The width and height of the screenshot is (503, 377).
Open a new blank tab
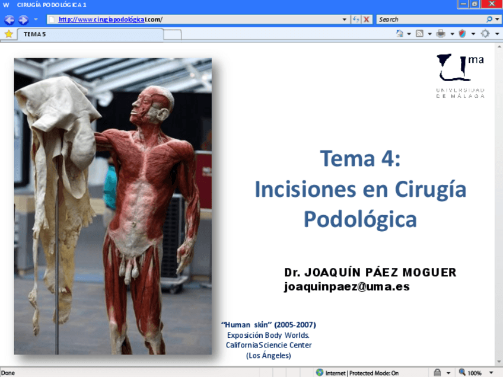point(173,34)
